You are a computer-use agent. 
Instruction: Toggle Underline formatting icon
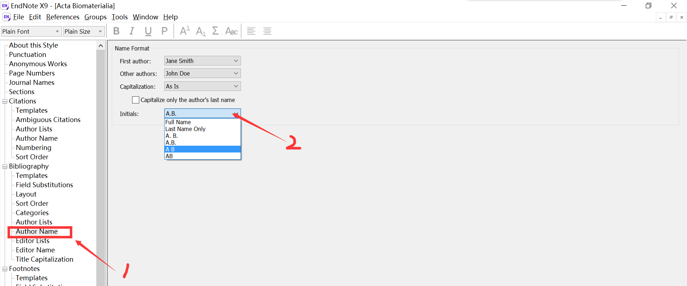pyautogui.click(x=148, y=31)
